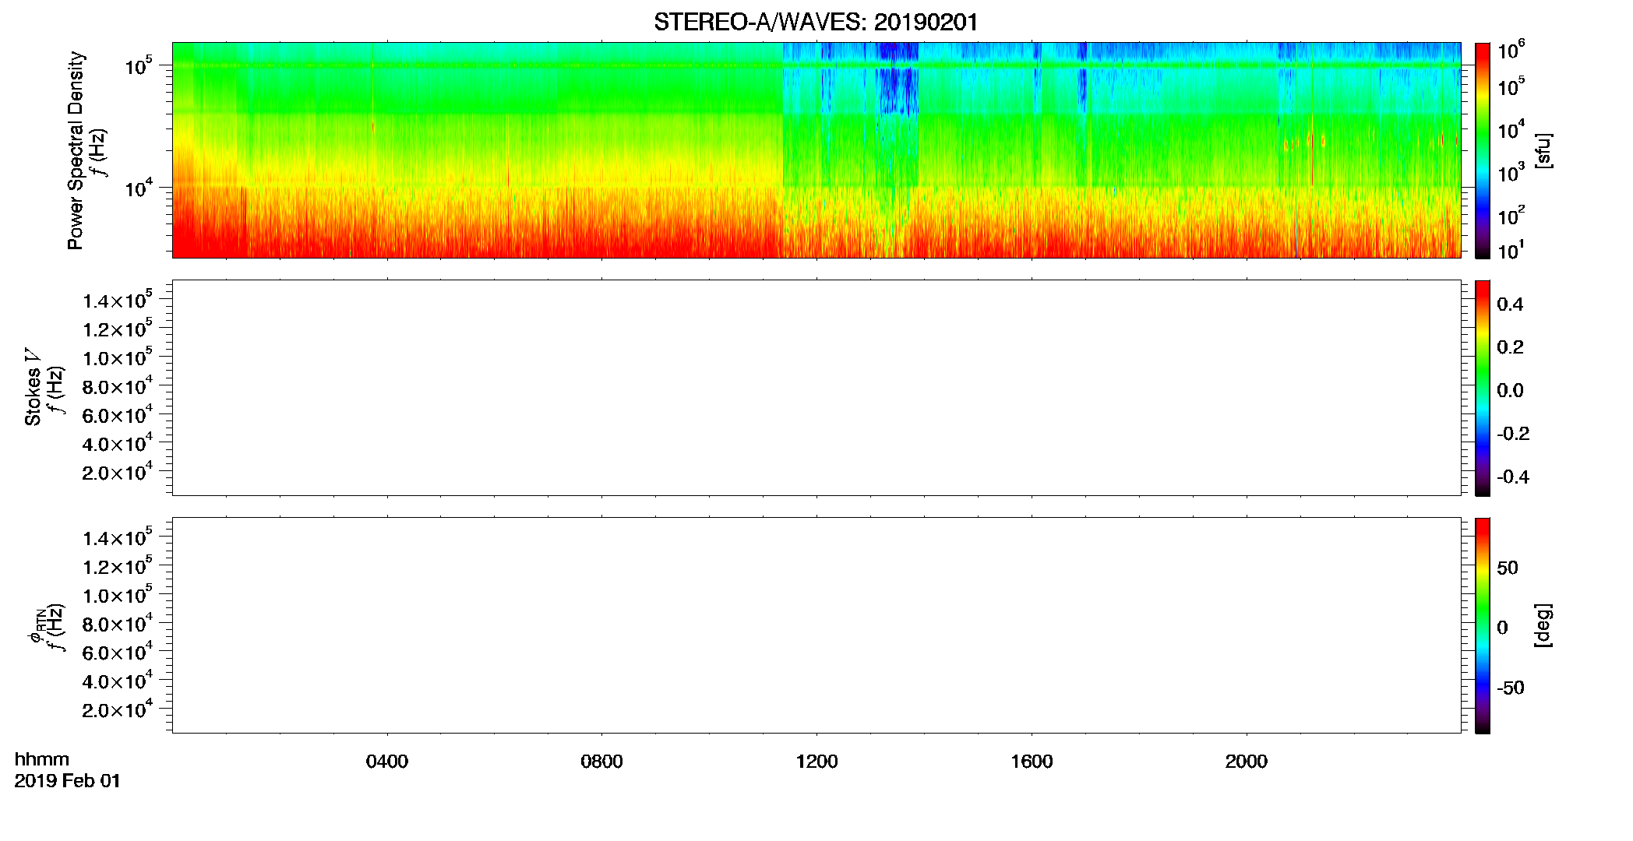This screenshot has width=1633, height=841.
Task: Click the "50" label on deg color bar
Action: click(1508, 568)
